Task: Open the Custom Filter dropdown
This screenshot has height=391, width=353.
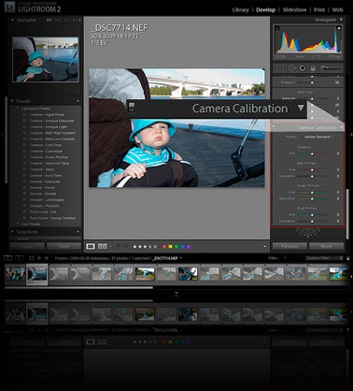Action: click(325, 258)
